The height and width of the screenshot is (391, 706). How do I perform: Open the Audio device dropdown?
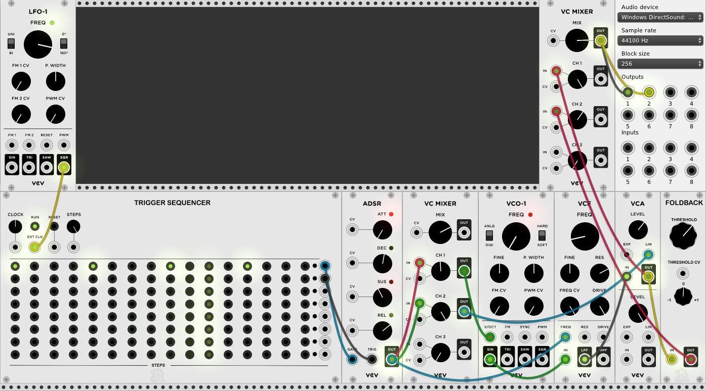point(660,17)
